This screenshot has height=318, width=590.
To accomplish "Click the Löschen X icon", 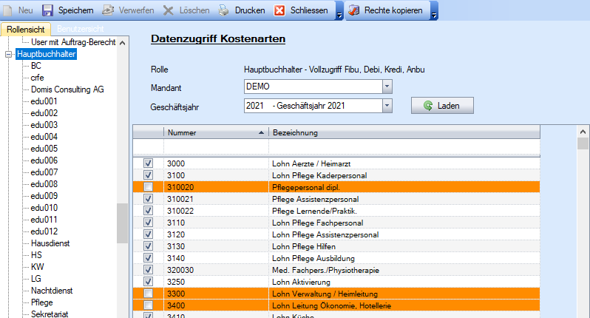I will [168, 10].
